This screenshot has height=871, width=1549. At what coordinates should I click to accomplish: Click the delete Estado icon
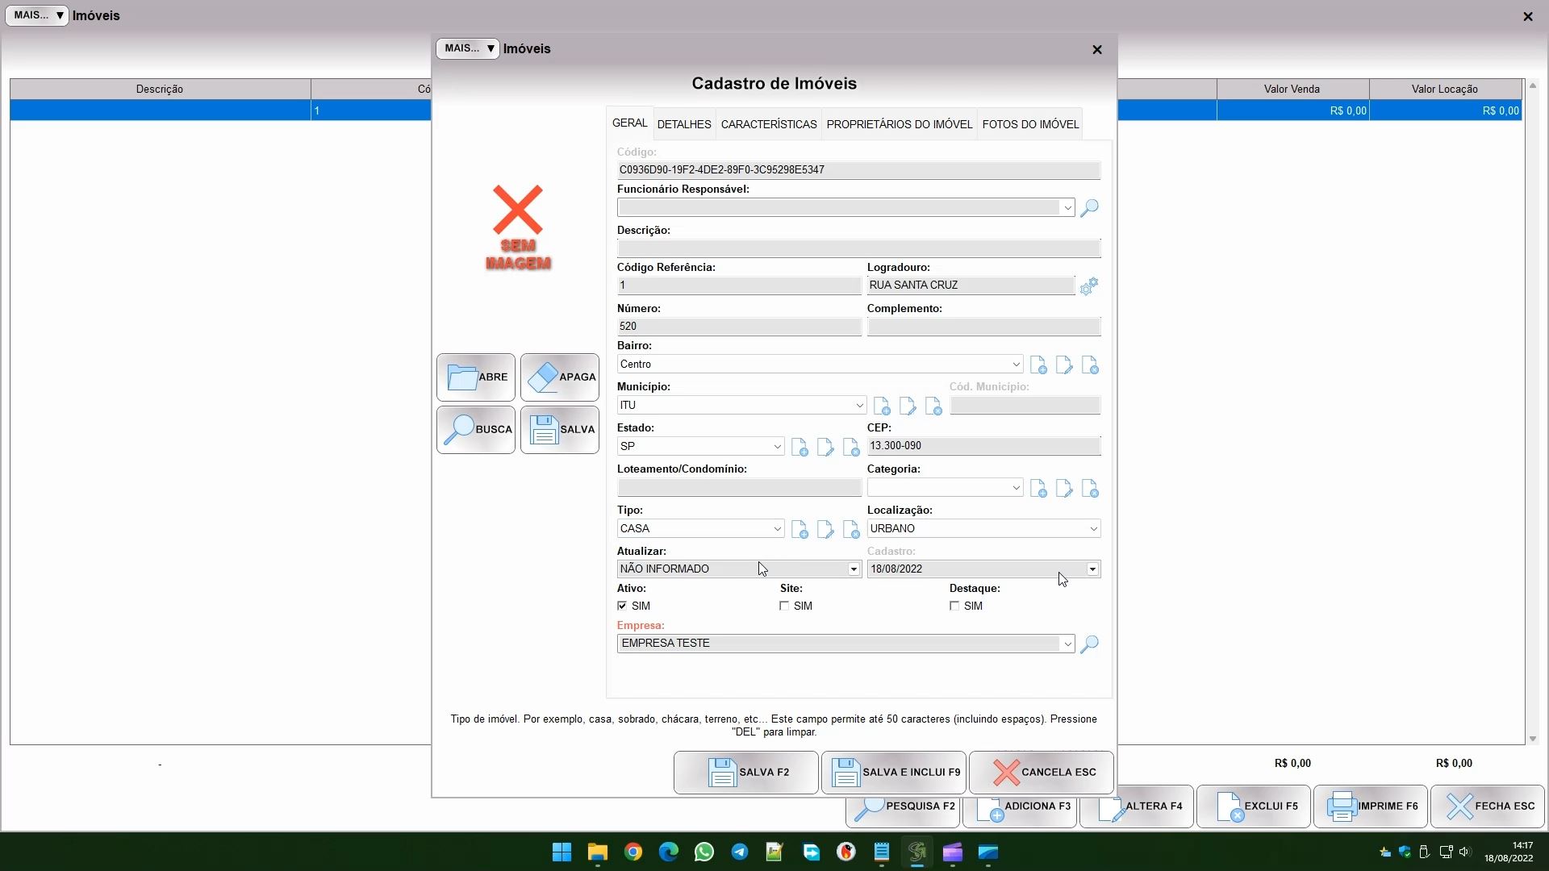851,448
